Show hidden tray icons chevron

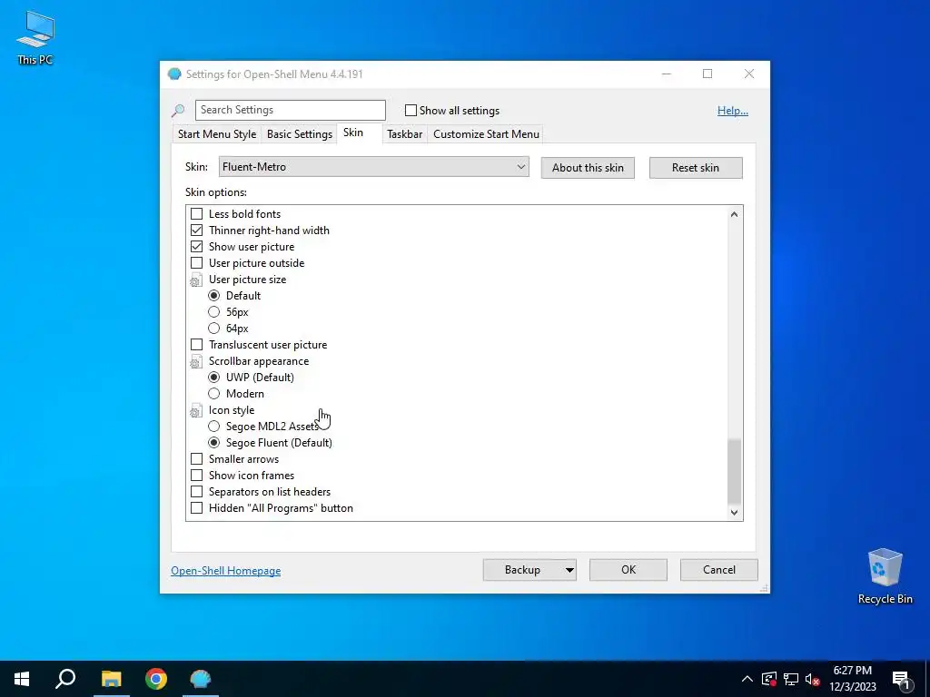tap(747, 679)
